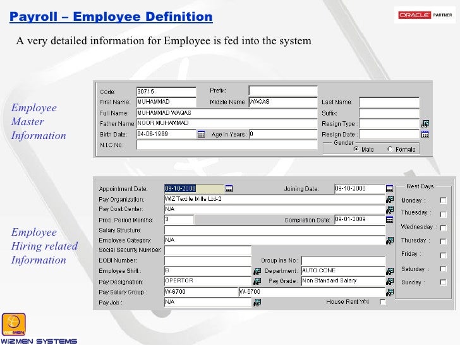Screen dimensions: 460x345
Task: Open the Appointment Date calendar picker
Action: [229, 189]
